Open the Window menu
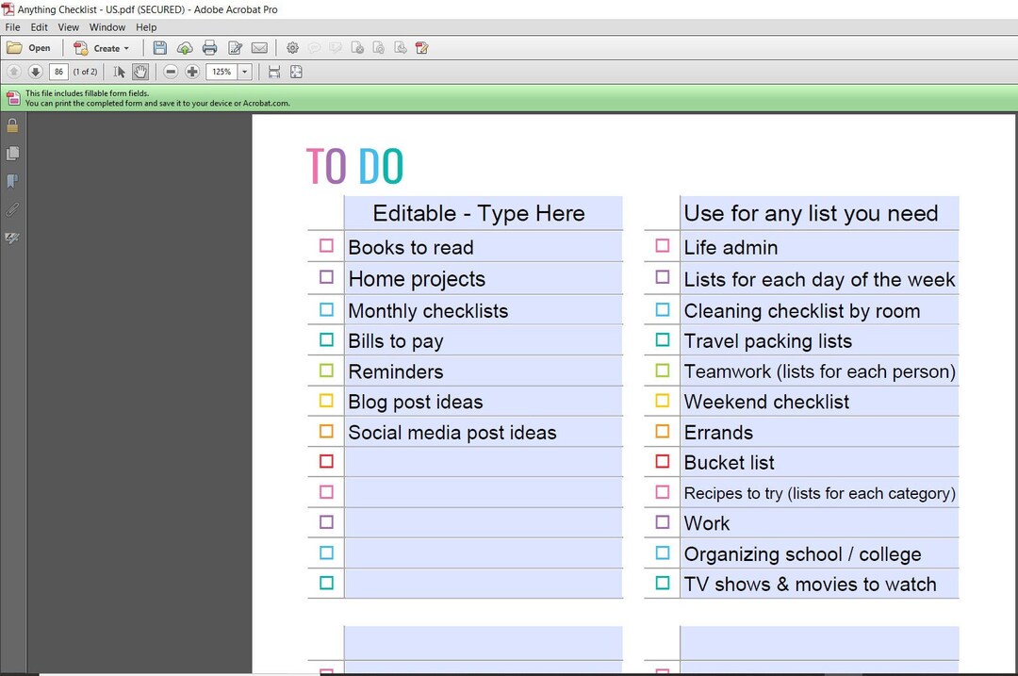1018x676 pixels. 107,27
